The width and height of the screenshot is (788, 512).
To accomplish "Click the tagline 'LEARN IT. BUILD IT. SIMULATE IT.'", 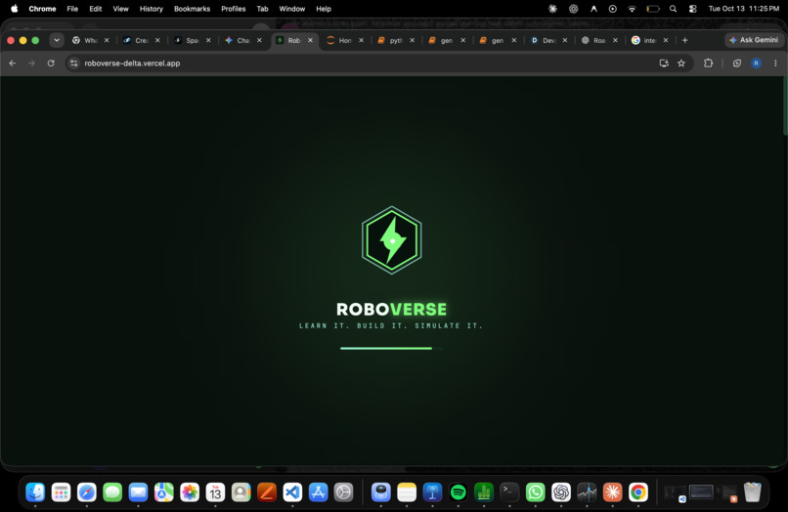I will [x=391, y=325].
